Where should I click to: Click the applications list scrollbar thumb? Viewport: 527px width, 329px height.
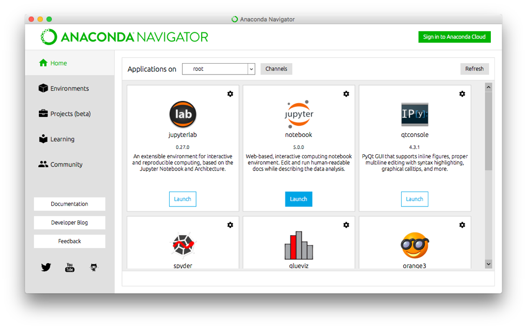[x=489, y=131]
